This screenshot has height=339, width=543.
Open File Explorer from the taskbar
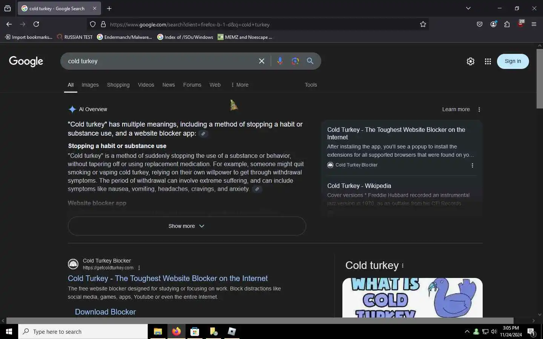(158, 331)
